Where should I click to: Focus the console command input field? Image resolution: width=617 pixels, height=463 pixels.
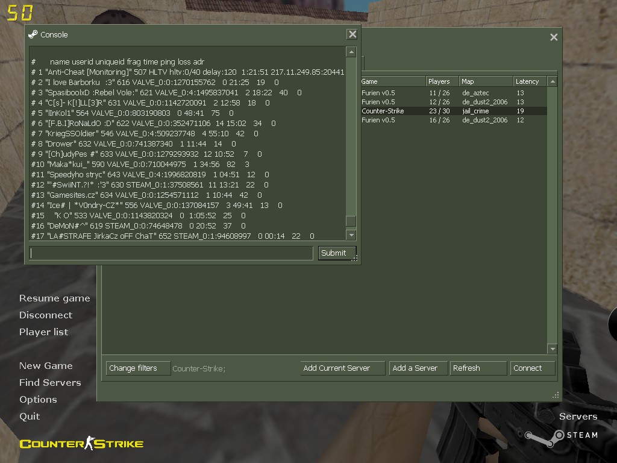[171, 253]
